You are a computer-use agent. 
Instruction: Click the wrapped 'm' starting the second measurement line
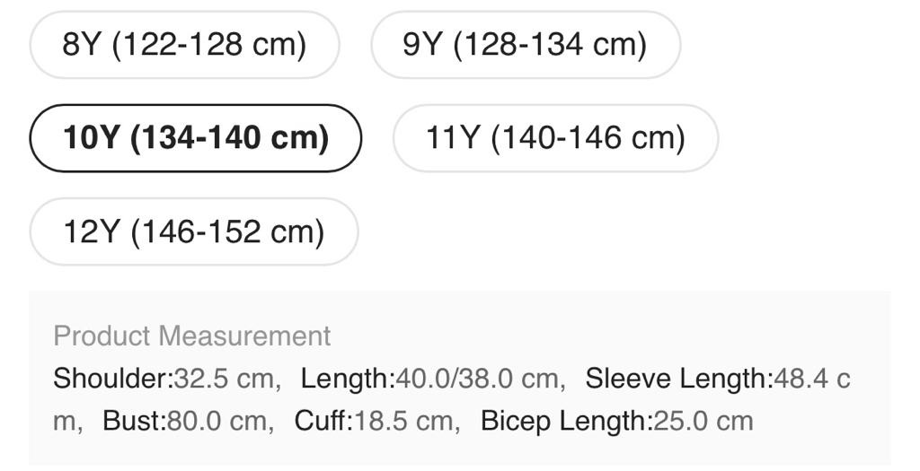click(x=65, y=421)
